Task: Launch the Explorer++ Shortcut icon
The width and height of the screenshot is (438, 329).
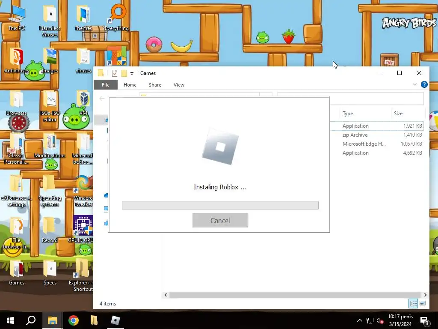Action: pyautogui.click(x=82, y=276)
